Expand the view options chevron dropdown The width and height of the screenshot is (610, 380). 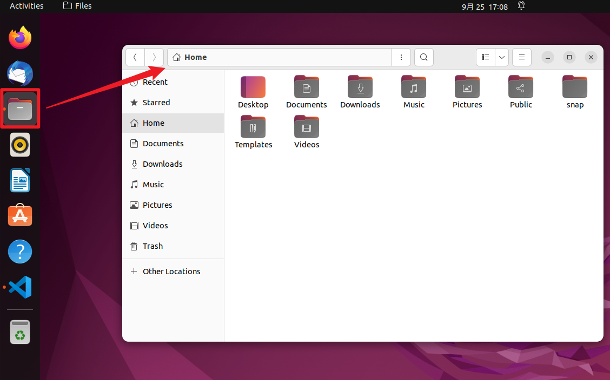(501, 57)
